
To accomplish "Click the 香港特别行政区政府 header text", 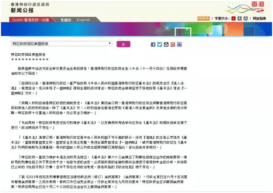I will (30, 4).
